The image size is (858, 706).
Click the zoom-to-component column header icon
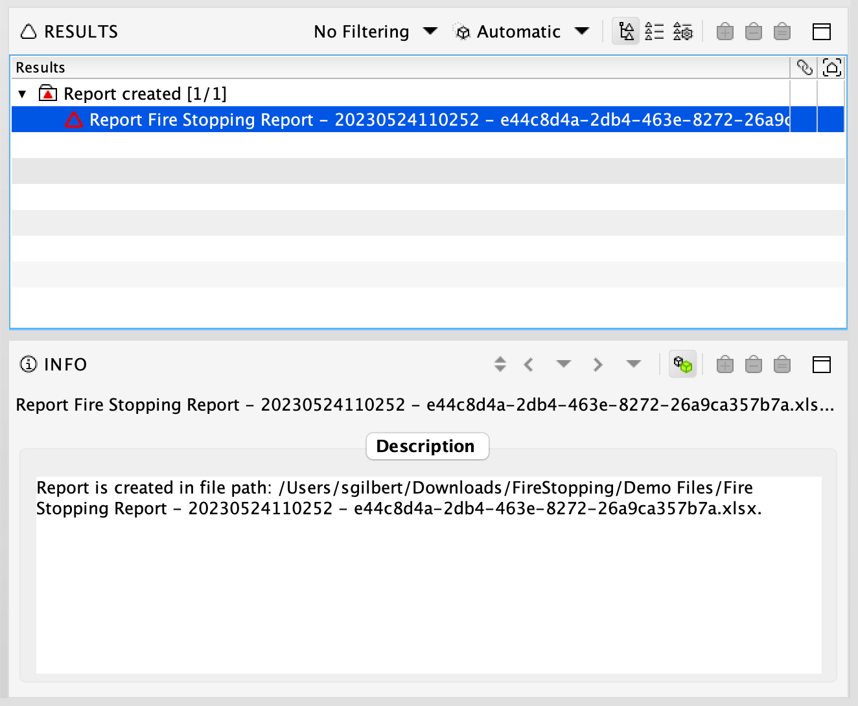[x=832, y=67]
